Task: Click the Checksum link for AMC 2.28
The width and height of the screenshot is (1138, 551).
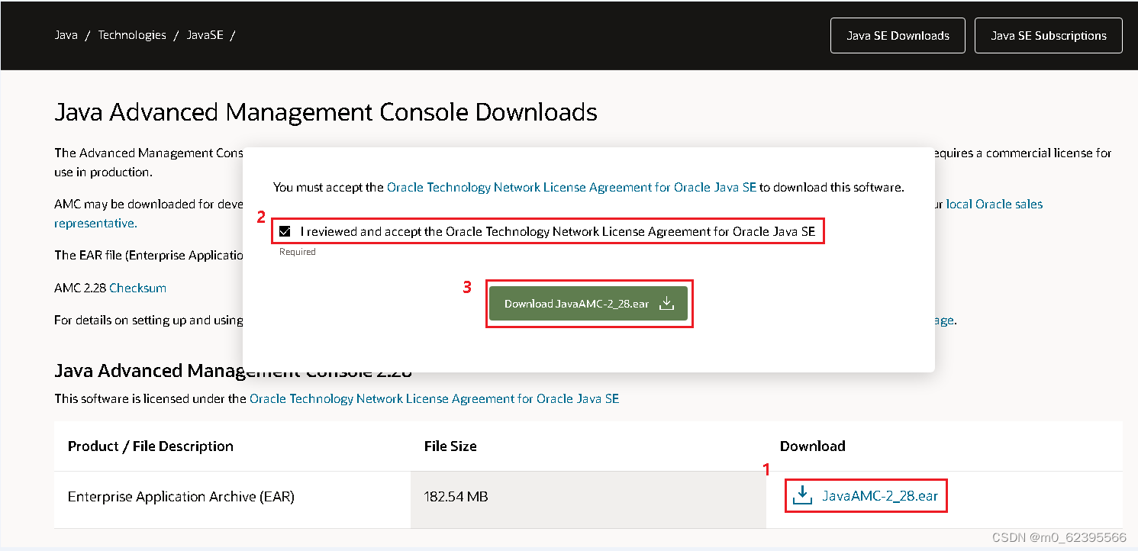Action: tap(137, 288)
